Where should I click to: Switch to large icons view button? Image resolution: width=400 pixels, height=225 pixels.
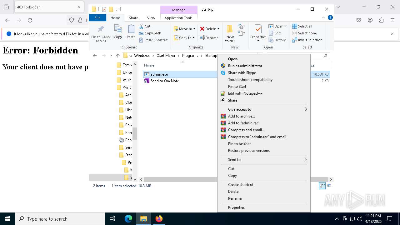pyautogui.click(x=329, y=186)
